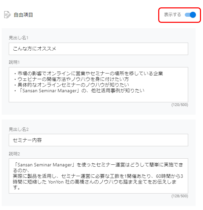The image size is (203, 210).
Task: Click the 説明1 text area
Action: tap(98, 85)
